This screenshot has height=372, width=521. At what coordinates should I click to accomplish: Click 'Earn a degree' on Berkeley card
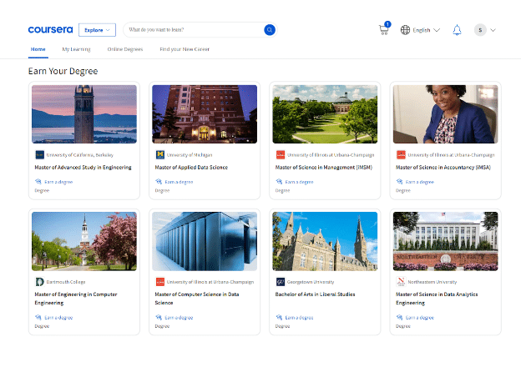(x=58, y=182)
